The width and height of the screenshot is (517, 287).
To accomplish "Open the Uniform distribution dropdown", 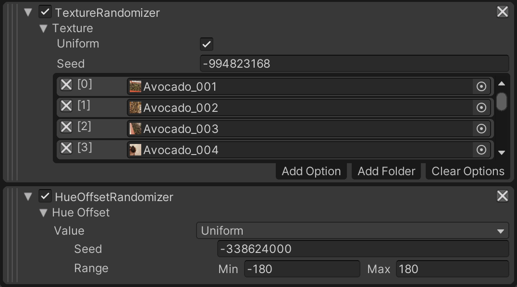I will [353, 230].
